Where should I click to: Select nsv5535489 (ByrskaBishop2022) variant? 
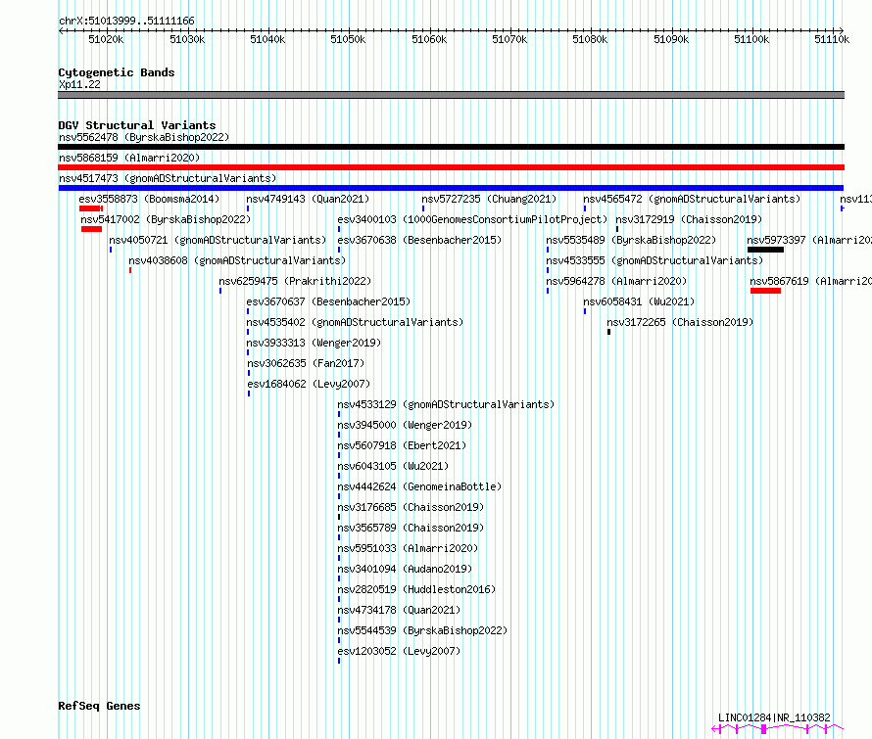(631, 240)
